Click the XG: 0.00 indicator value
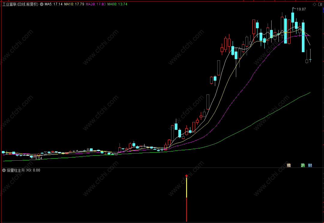The height and width of the screenshot is (223, 324). (x=33, y=170)
